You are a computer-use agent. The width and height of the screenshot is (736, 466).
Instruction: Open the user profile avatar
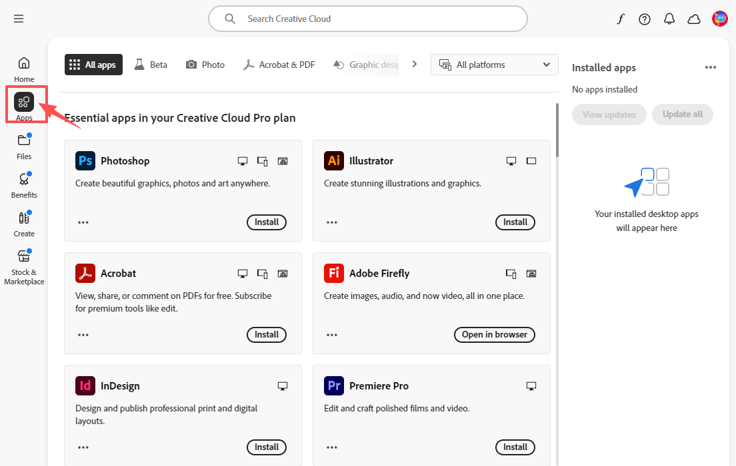click(x=719, y=19)
